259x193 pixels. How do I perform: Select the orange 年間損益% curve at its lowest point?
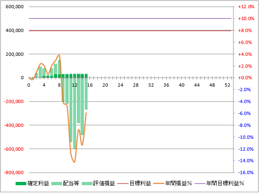coord(74,162)
